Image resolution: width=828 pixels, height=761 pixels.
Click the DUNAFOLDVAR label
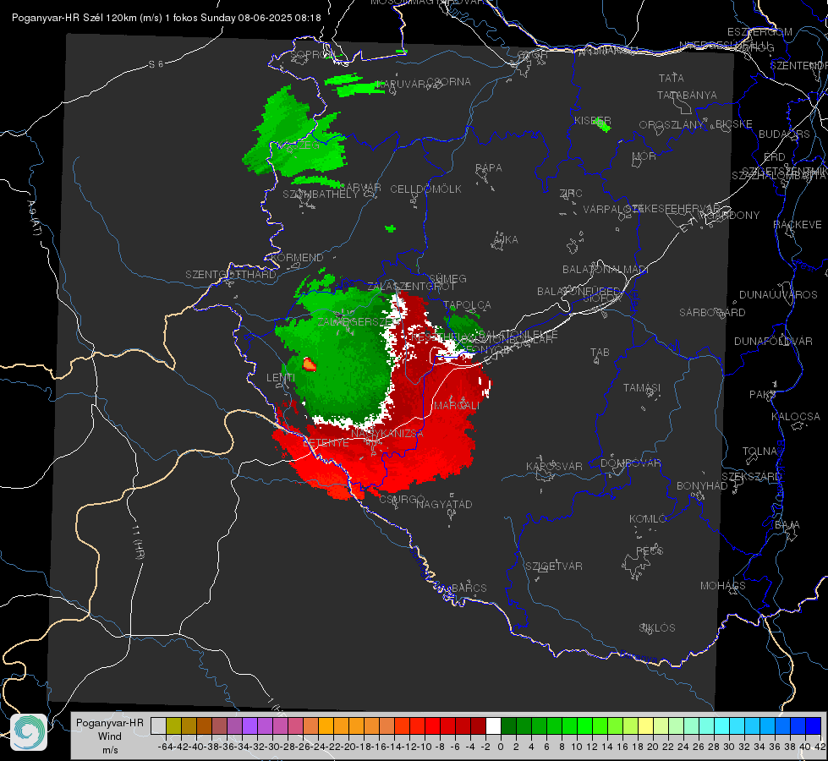pyautogui.click(x=773, y=342)
